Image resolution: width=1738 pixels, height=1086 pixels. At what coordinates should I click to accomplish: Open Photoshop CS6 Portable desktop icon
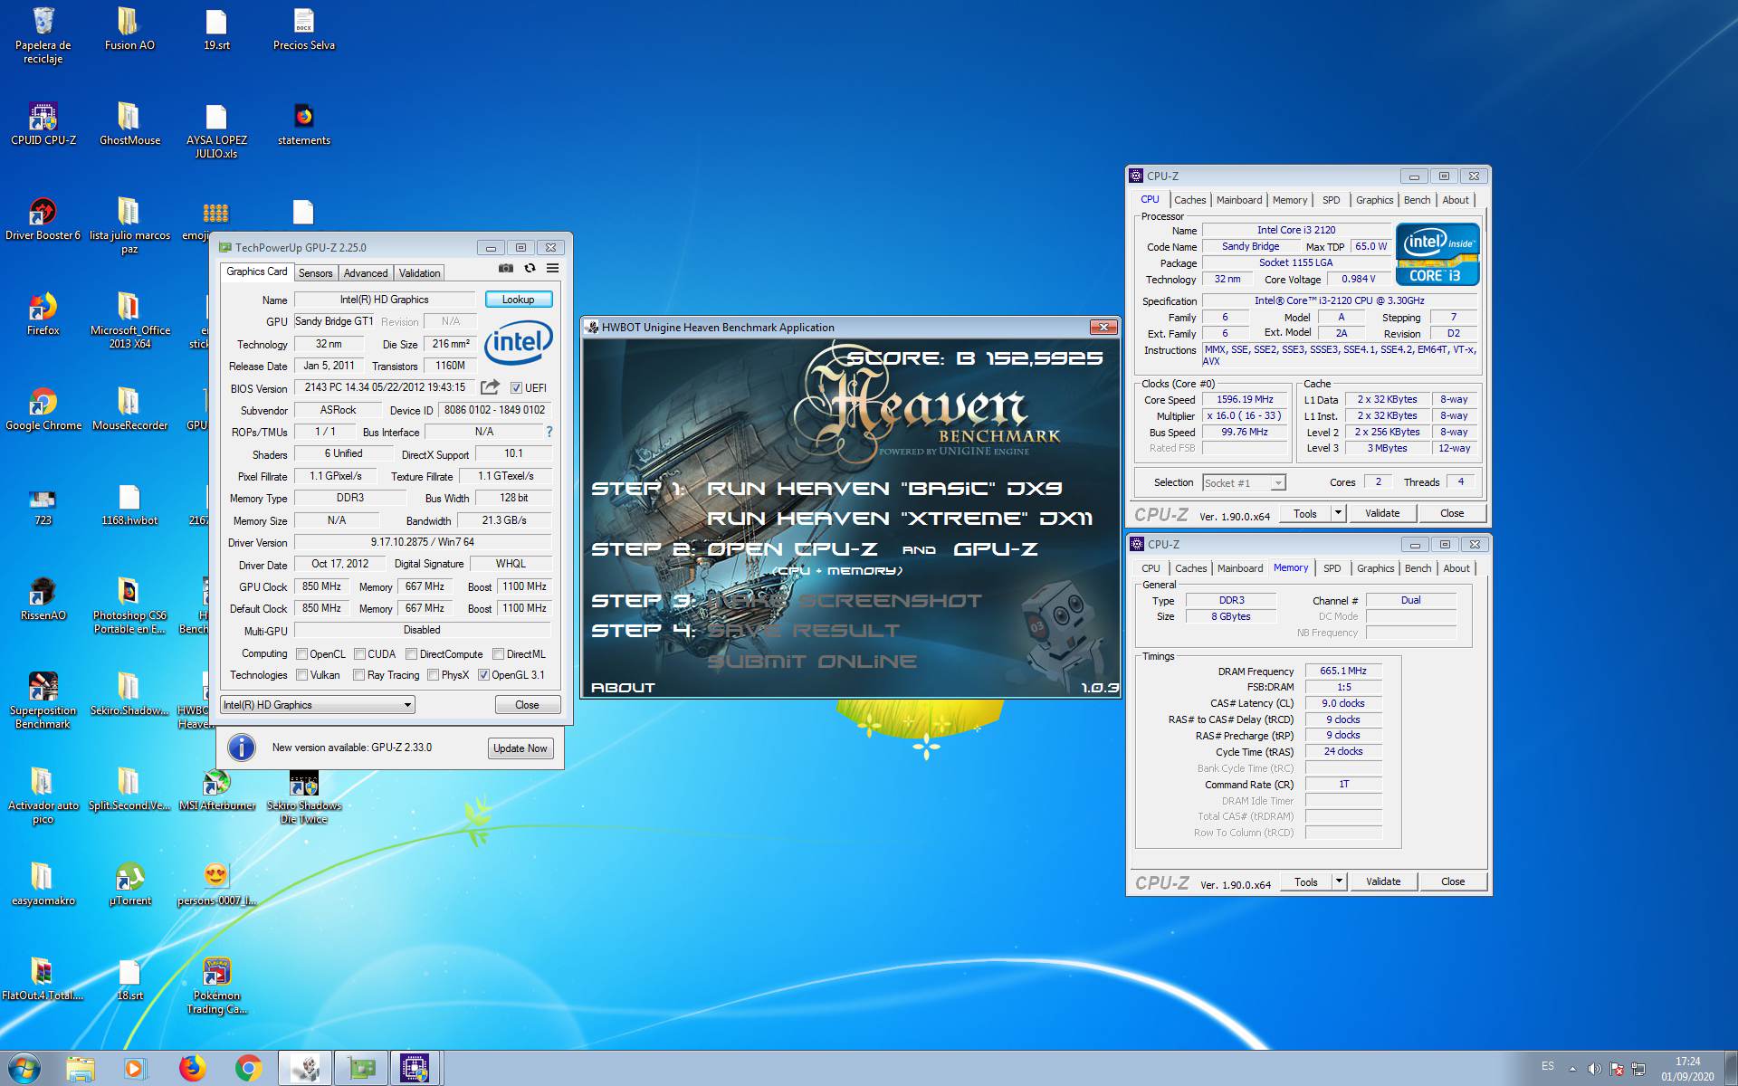pos(129,605)
